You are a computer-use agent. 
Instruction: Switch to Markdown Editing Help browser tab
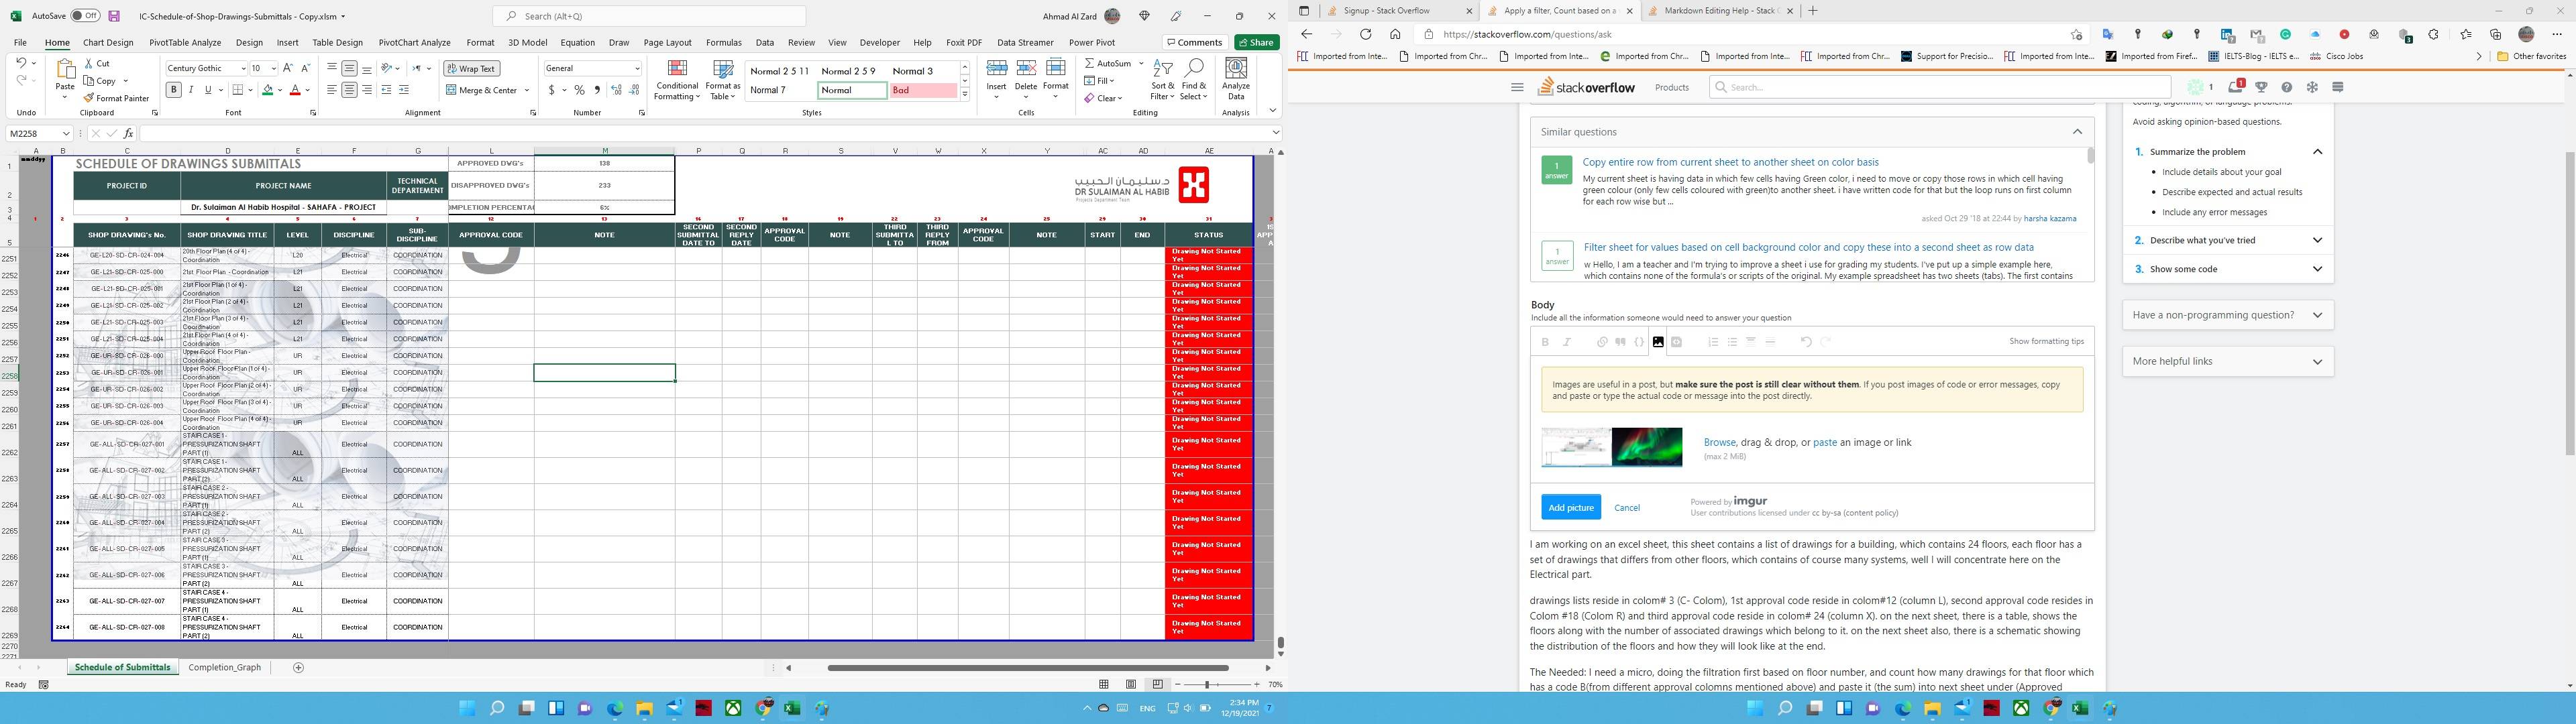tap(1719, 11)
